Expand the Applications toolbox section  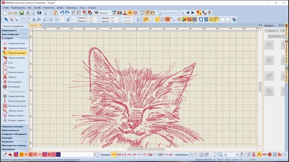tap(14, 149)
